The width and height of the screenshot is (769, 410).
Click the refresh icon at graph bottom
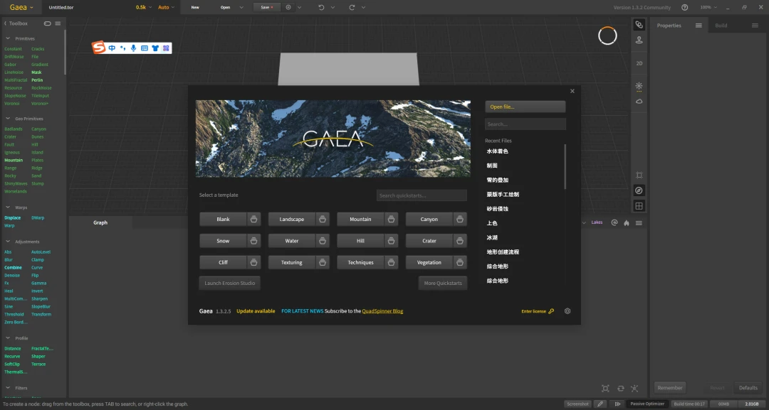tap(620, 389)
